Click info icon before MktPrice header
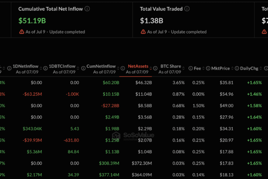The width and height of the screenshot is (268, 179). (x=208, y=68)
